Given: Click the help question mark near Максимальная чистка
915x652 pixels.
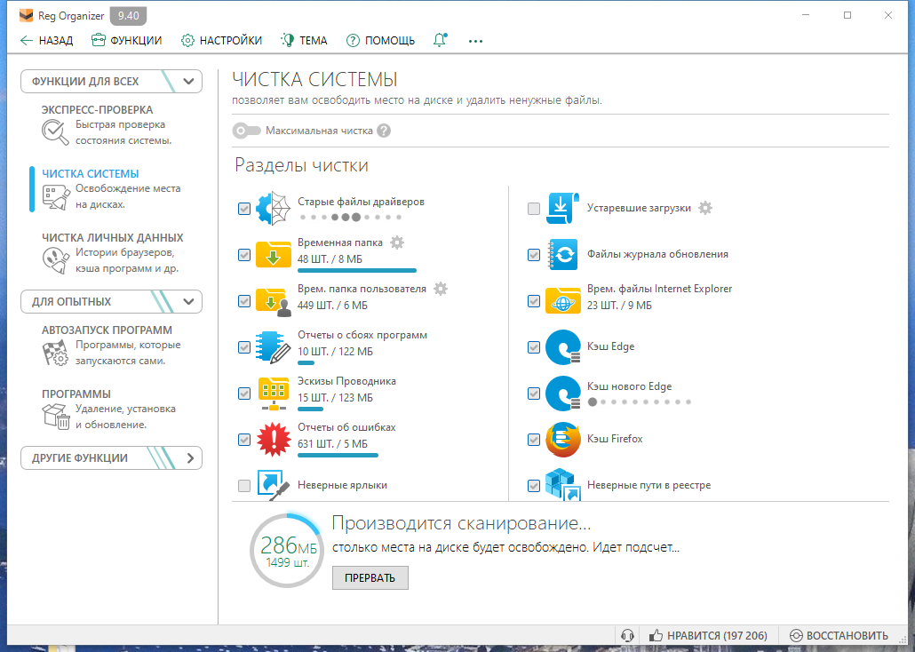Looking at the screenshot, I should coord(384,131).
